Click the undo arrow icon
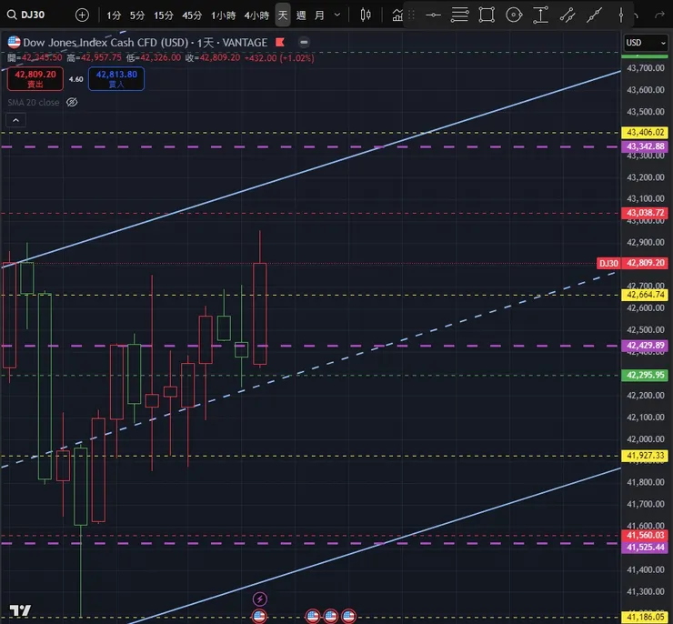This screenshot has width=673, height=624. (x=636, y=15)
